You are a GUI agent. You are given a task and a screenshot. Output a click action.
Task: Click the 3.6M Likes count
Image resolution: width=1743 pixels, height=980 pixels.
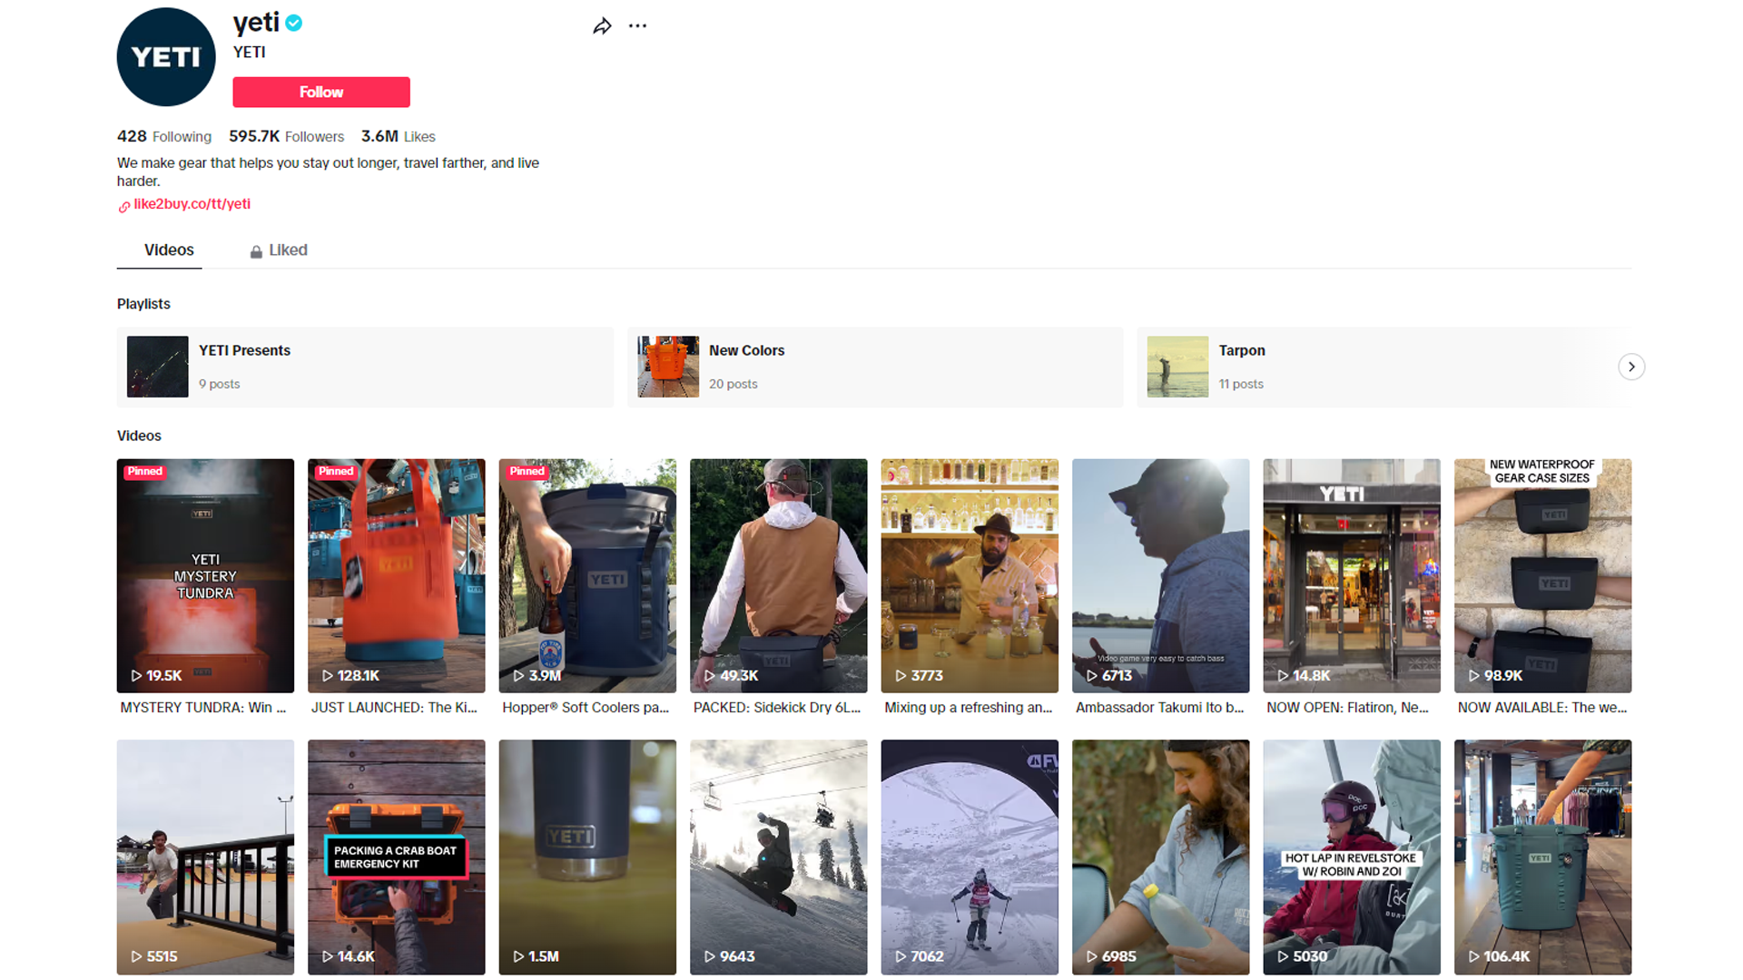click(x=399, y=136)
